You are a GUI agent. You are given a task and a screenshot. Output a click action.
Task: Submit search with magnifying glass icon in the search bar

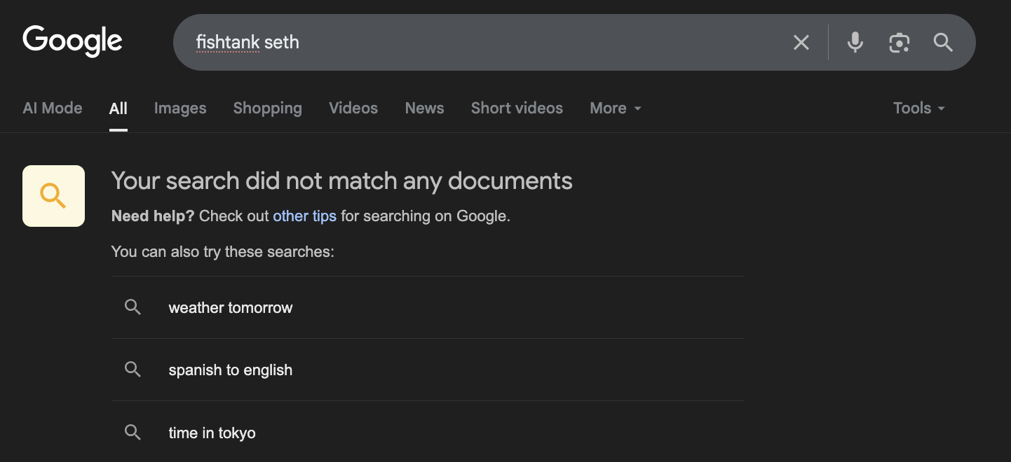(x=943, y=43)
